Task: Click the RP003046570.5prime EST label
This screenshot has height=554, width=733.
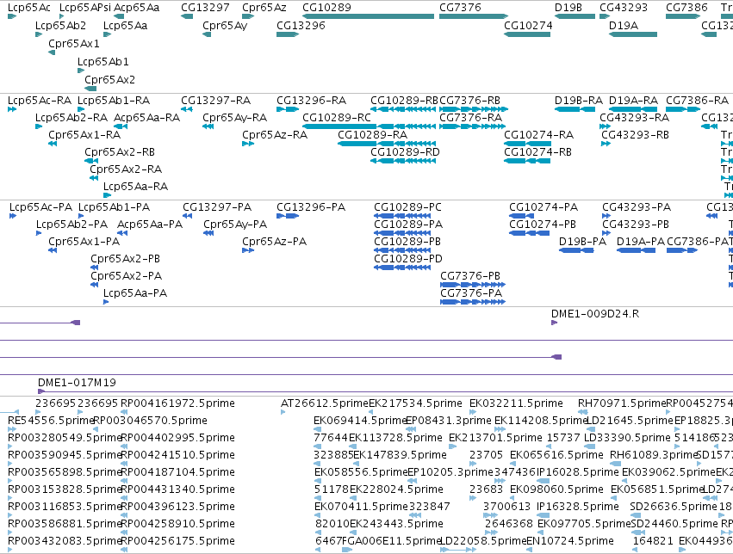Action: tap(150, 421)
